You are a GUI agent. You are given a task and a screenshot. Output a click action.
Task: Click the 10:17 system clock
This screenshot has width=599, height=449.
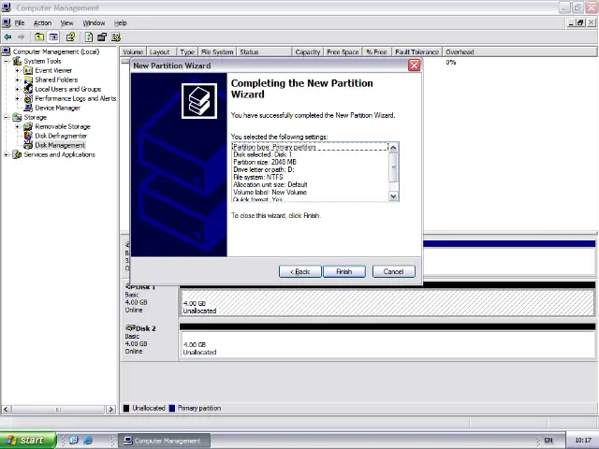582,441
